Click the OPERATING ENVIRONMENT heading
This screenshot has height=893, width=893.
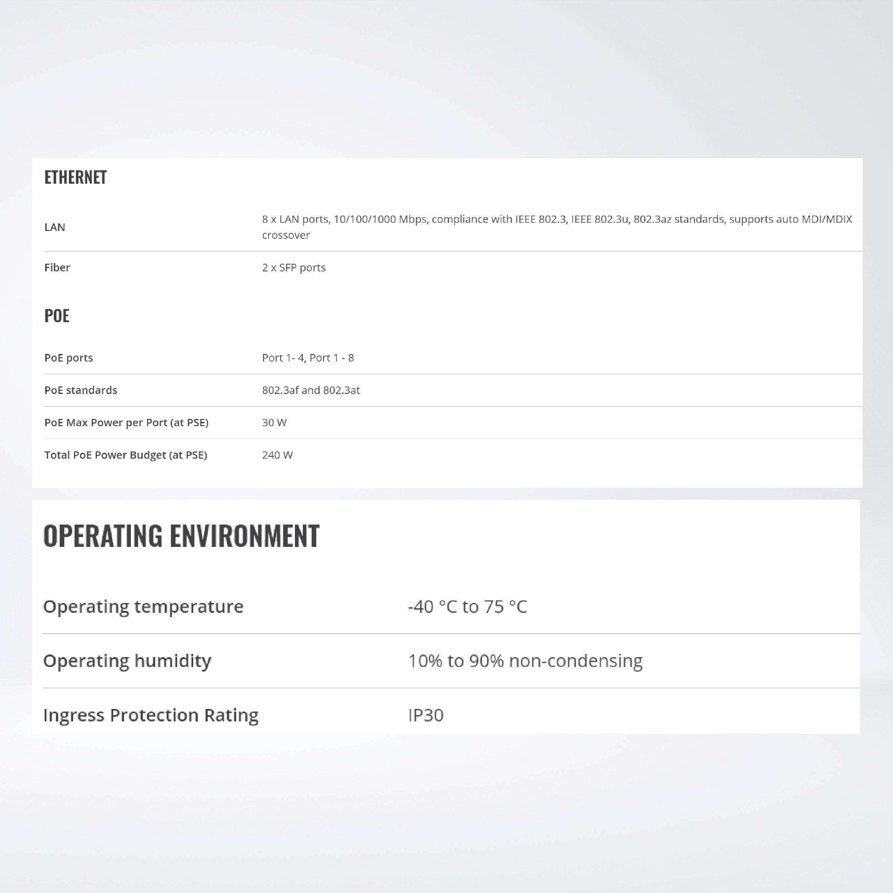181,536
